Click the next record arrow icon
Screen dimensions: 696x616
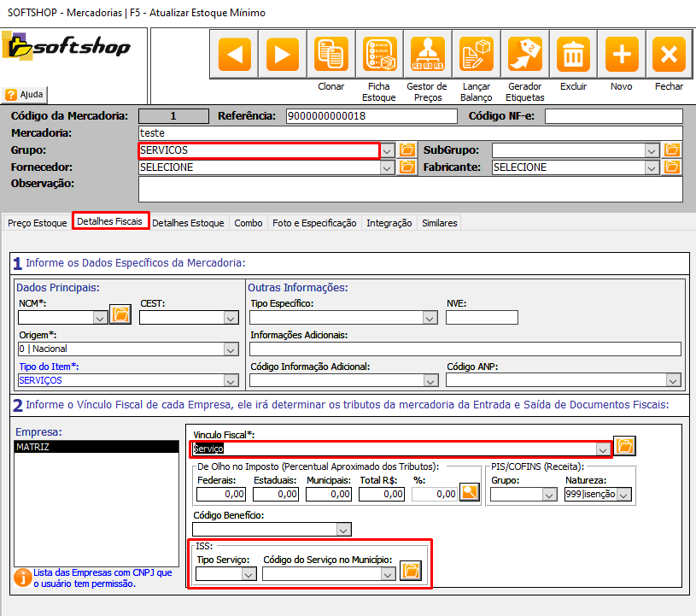tap(282, 54)
